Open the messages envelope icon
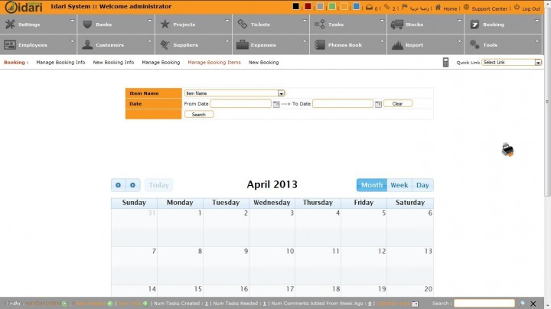This screenshot has height=309, width=551. coord(369,8)
